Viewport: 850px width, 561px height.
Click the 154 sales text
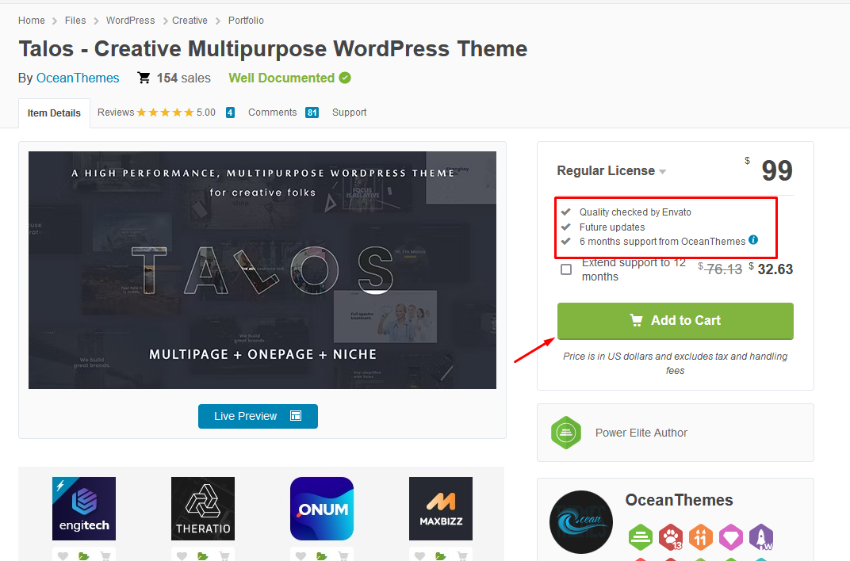pyautogui.click(x=184, y=78)
